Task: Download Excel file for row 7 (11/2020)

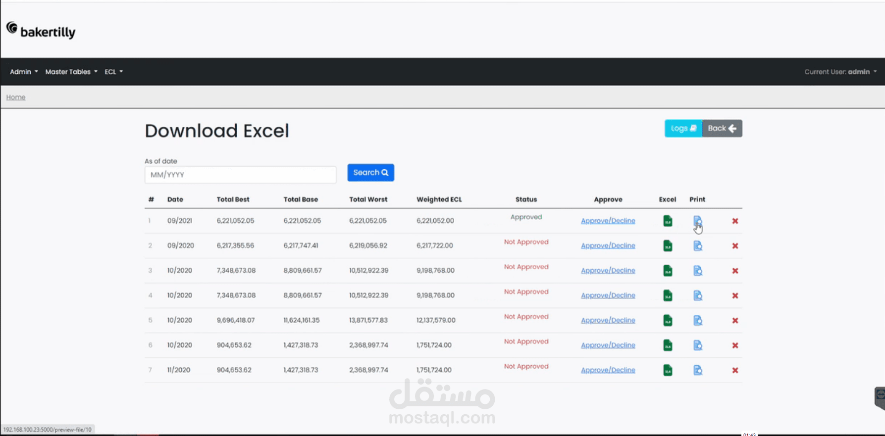Action: pyautogui.click(x=668, y=370)
